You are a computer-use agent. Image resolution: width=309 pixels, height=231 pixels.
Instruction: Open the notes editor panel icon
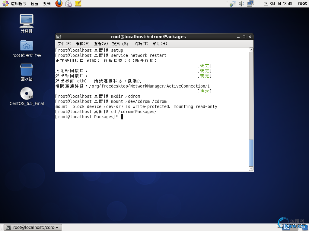[x=78, y=4]
